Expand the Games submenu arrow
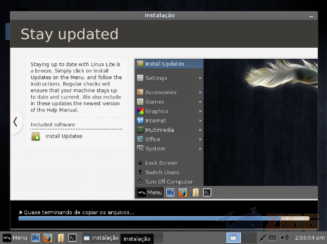 pyautogui.click(x=200, y=102)
